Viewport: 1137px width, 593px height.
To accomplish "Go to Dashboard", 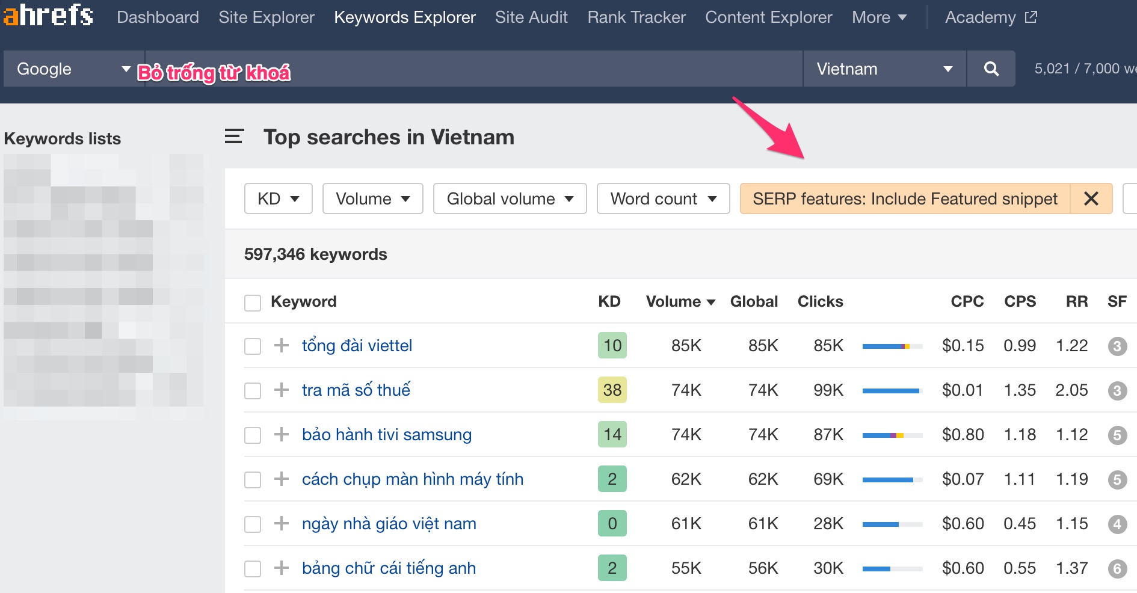I will coord(158,17).
